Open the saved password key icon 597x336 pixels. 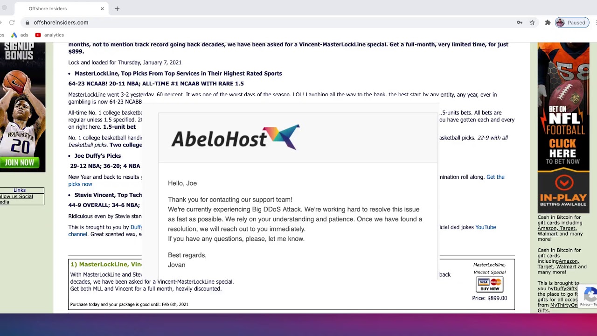(x=520, y=22)
